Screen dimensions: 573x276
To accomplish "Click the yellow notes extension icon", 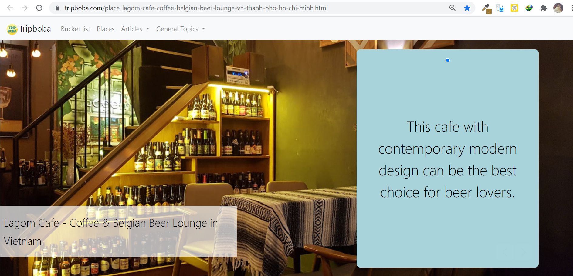I will [x=514, y=8].
